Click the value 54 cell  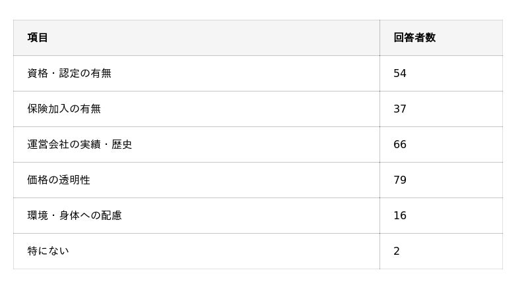pyautogui.click(x=441, y=73)
